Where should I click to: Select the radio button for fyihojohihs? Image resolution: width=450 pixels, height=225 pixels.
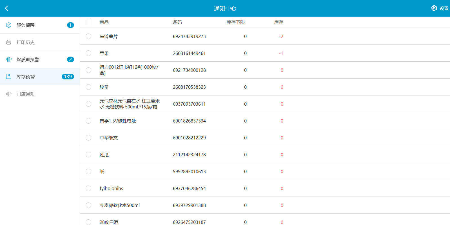coord(88,188)
